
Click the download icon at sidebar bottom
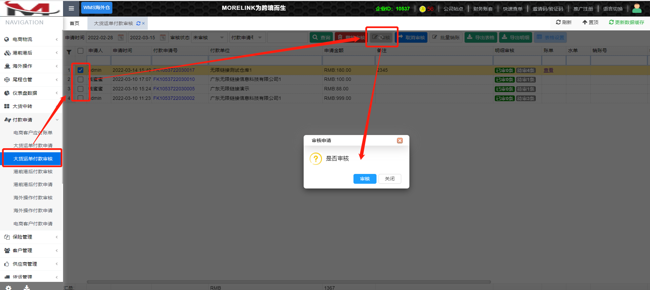click(27, 288)
